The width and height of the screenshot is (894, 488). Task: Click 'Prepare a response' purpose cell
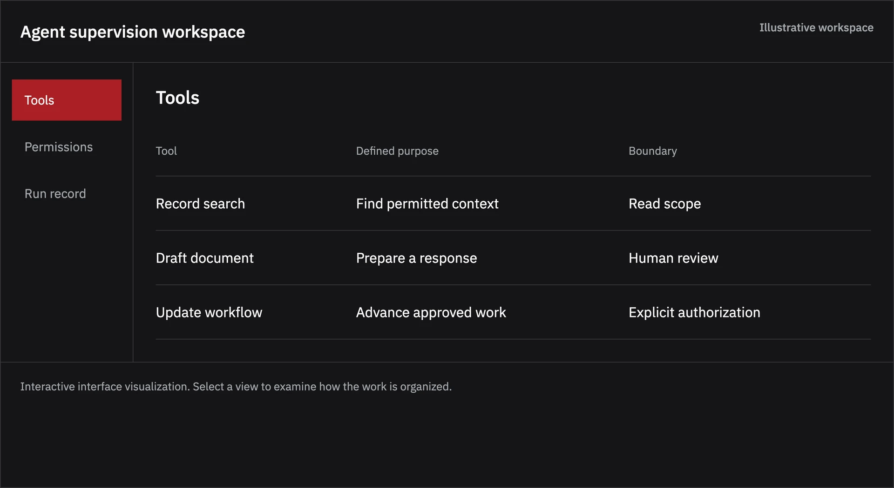416,258
